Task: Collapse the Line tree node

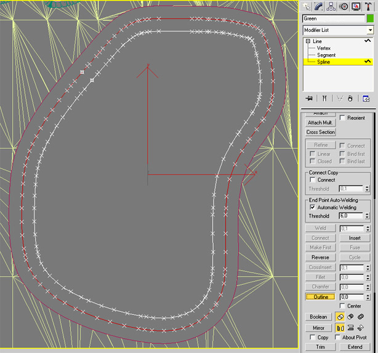Action: [307, 41]
